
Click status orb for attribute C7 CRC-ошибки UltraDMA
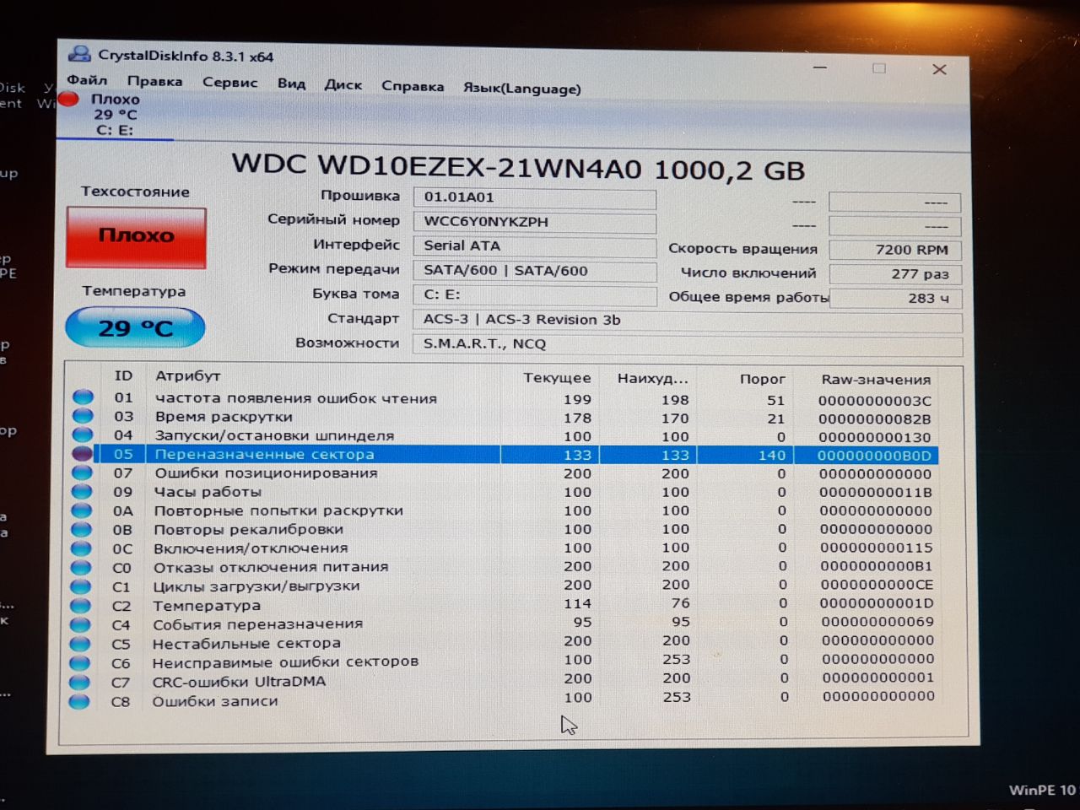click(x=80, y=682)
